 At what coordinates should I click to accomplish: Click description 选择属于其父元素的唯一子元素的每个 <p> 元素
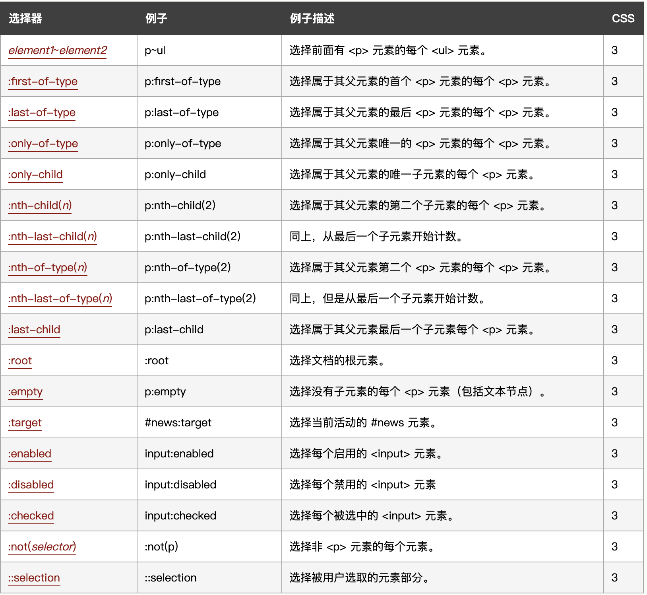(x=412, y=175)
